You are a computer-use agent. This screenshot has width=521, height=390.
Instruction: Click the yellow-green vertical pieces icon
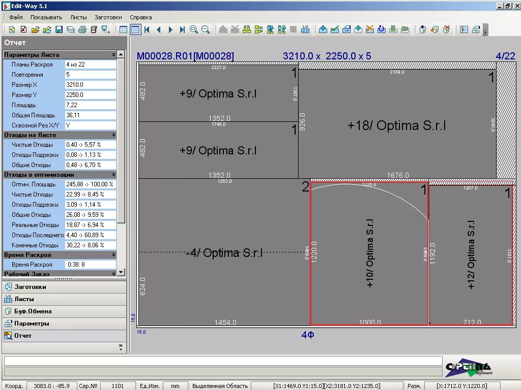247,29
